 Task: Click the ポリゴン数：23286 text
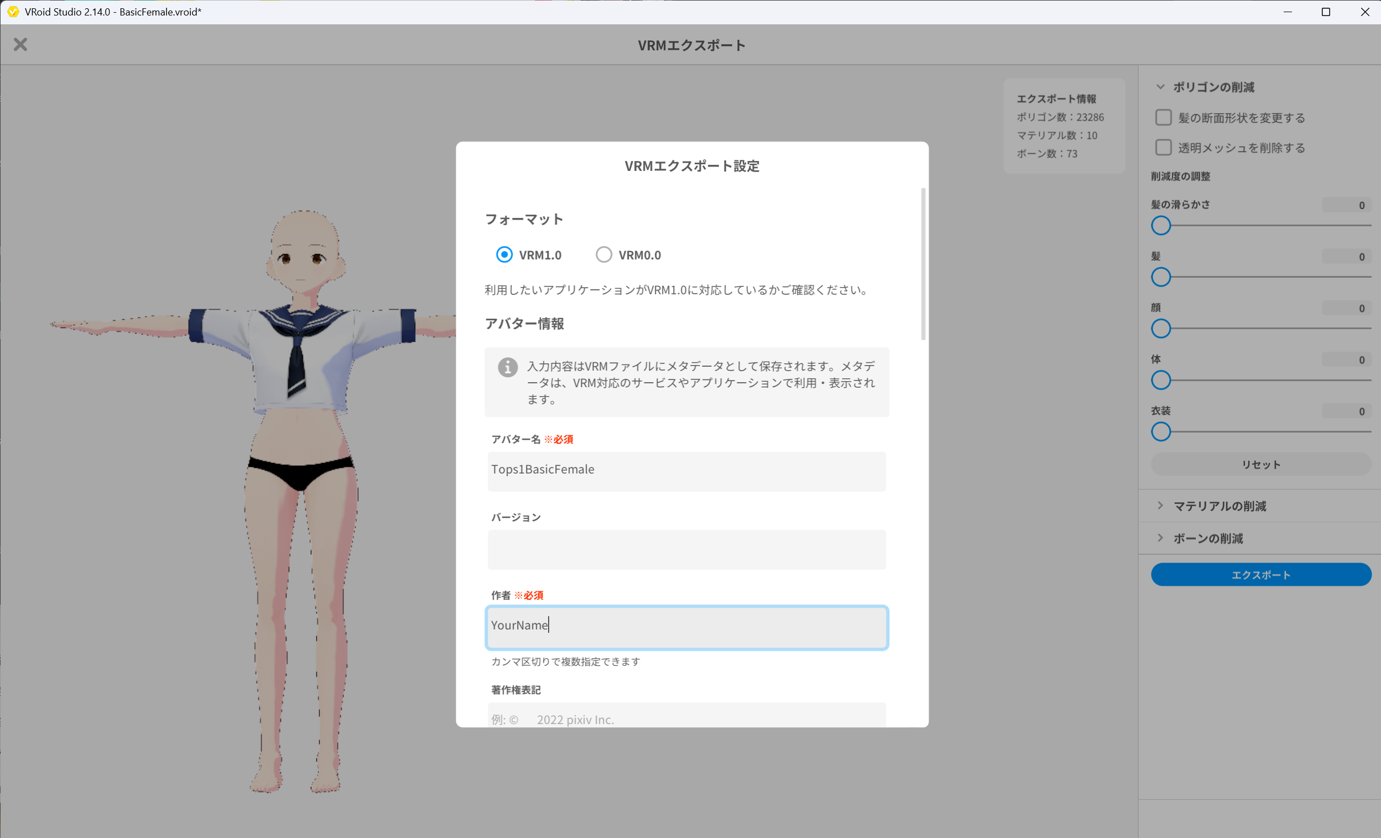(1060, 117)
